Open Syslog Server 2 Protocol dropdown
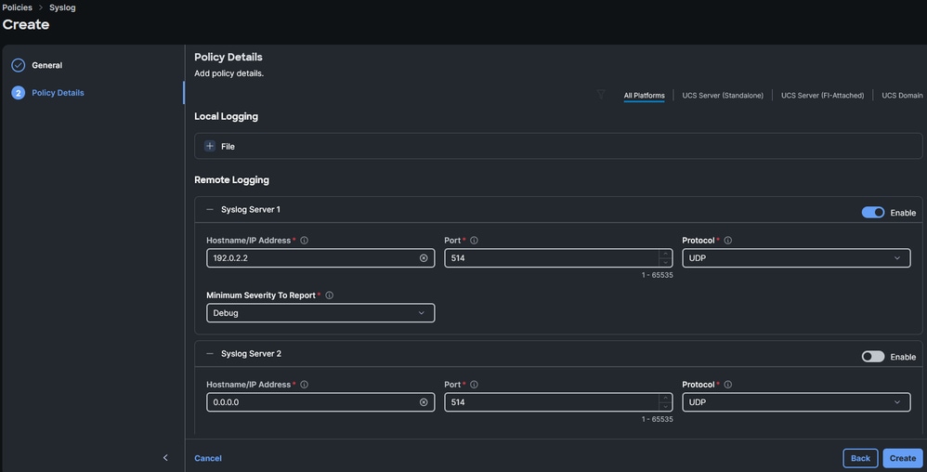Image resolution: width=927 pixels, height=472 pixels. tap(796, 402)
